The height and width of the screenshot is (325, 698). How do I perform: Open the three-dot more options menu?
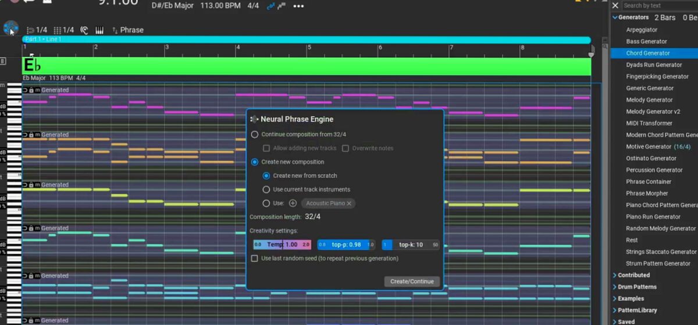pyautogui.click(x=298, y=6)
